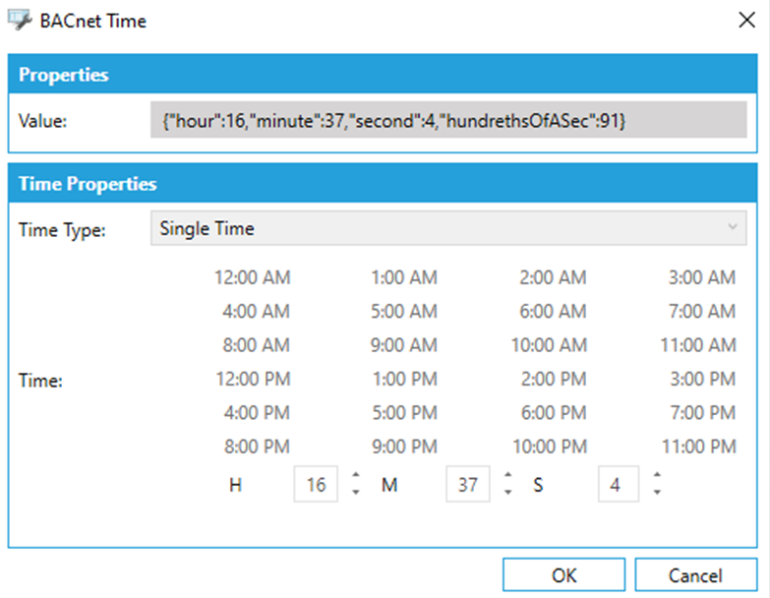This screenshot has width=770, height=598.
Task: Select 12:00 AM time preset
Action: 252,278
